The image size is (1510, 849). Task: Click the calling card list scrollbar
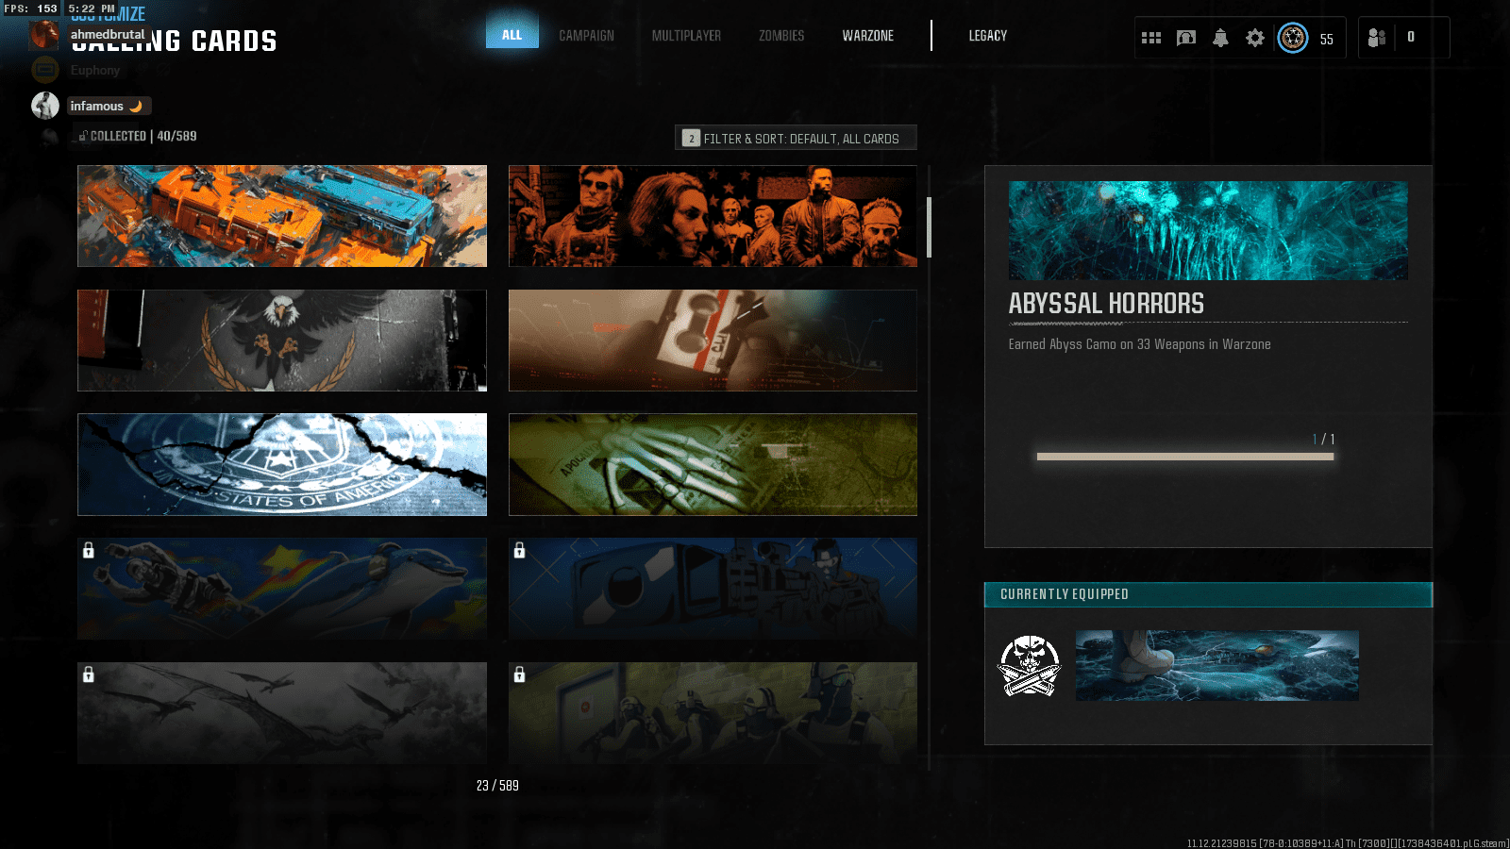929,227
